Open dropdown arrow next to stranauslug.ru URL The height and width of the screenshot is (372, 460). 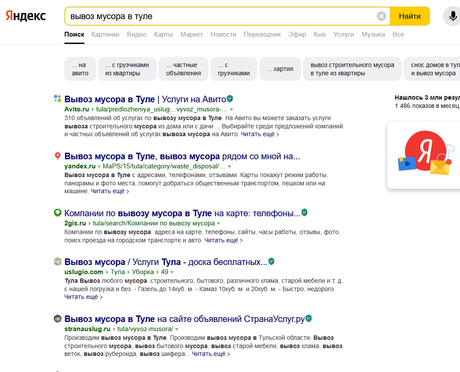click(x=177, y=329)
